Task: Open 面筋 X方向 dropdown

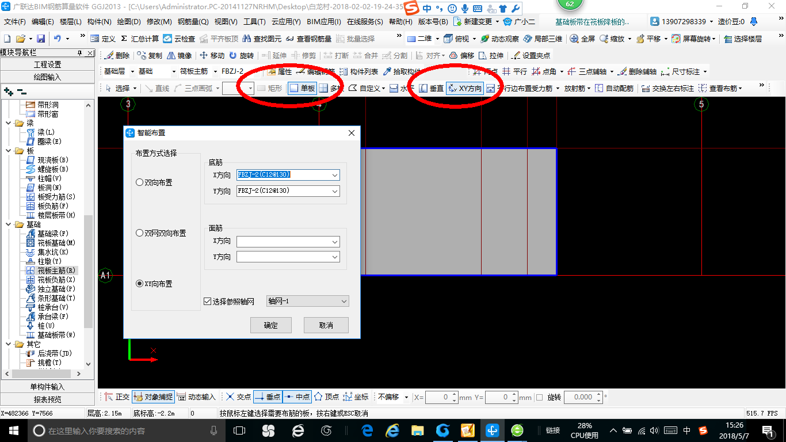Action: (334, 241)
